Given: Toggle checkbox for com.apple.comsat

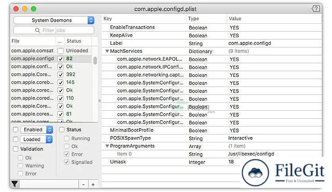Looking at the screenshot, I should coord(60,51).
